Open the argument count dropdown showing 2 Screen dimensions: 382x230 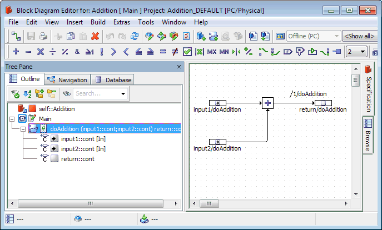click(x=356, y=52)
